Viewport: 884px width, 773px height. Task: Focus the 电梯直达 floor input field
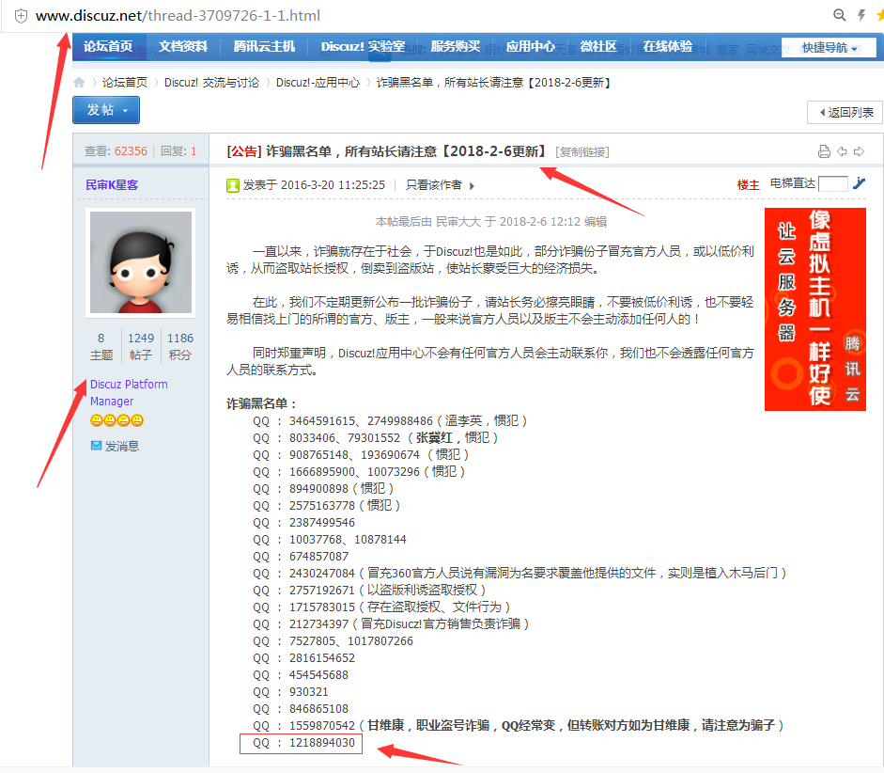click(x=832, y=184)
